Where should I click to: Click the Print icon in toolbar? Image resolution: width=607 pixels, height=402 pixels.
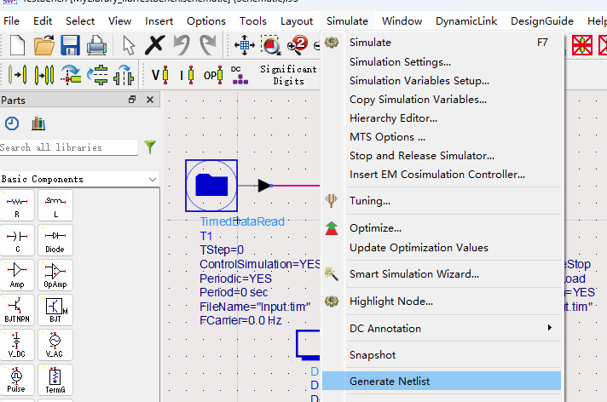96,45
